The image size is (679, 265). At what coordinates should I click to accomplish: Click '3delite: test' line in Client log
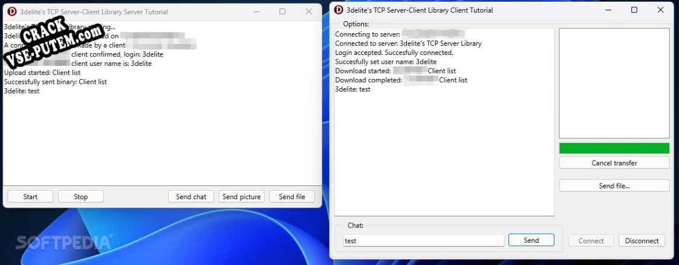(x=353, y=89)
